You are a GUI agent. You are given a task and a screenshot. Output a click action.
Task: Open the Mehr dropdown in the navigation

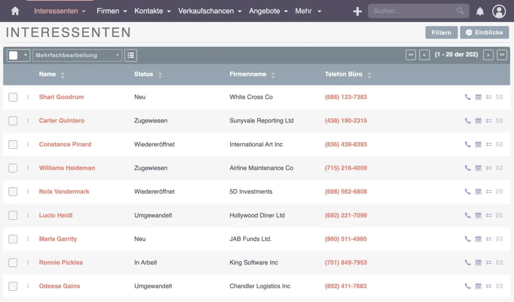coord(308,11)
